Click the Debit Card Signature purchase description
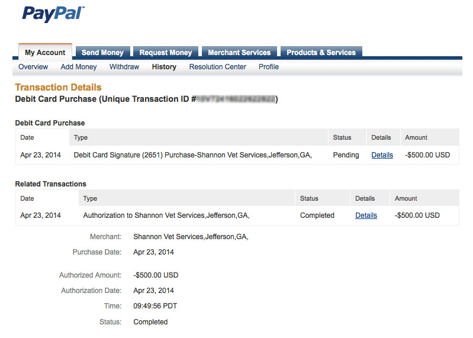The height and width of the screenshot is (338, 473). coord(193,155)
